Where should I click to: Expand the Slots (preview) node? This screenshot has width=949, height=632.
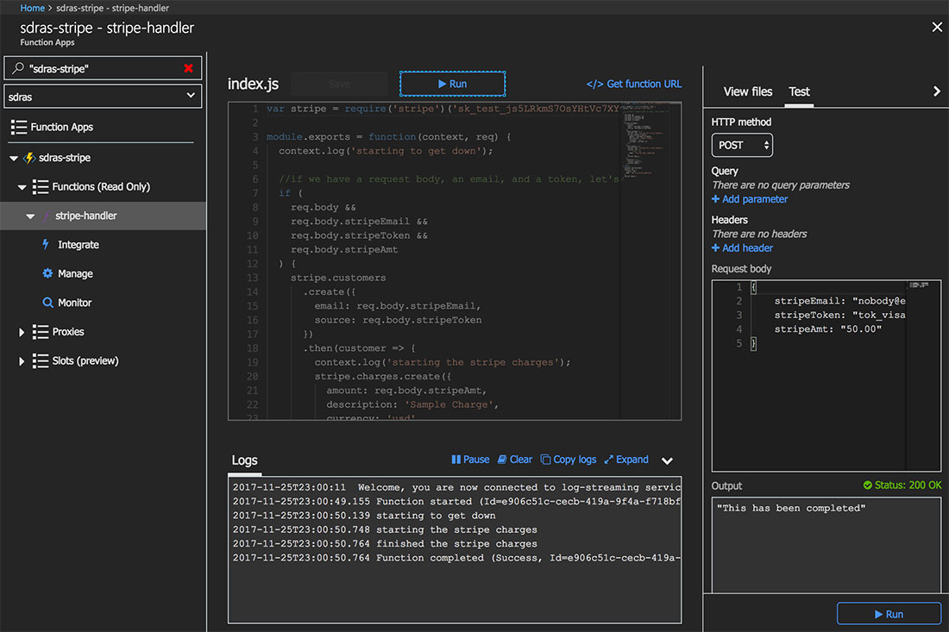point(22,361)
